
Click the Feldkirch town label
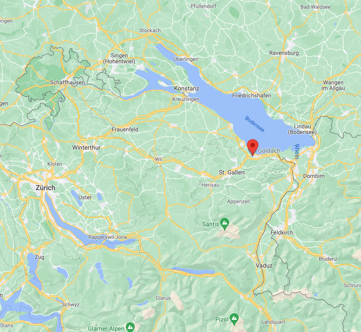coord(282,233)
